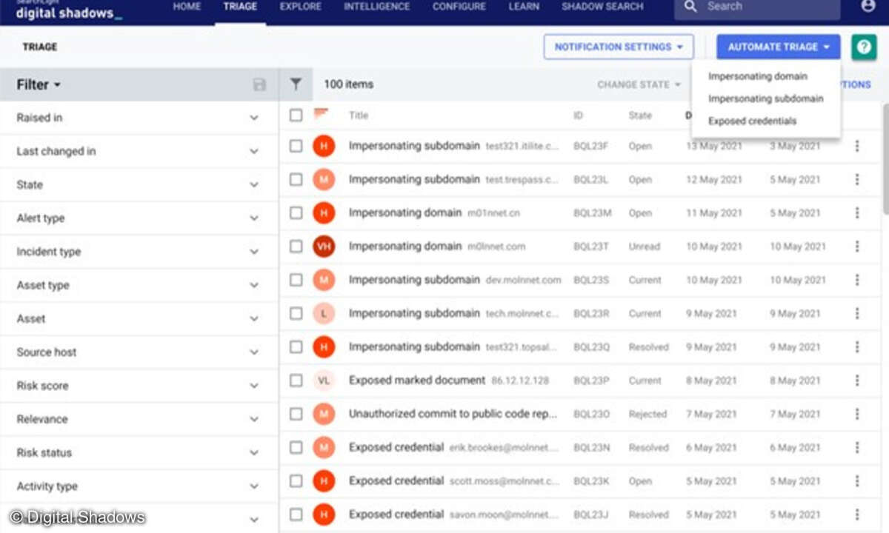This screenshot has height=533, width=889.
Task: Open the Unauthorized commit to public code alert
Action: pyautogui.click(x=453, y=414)
